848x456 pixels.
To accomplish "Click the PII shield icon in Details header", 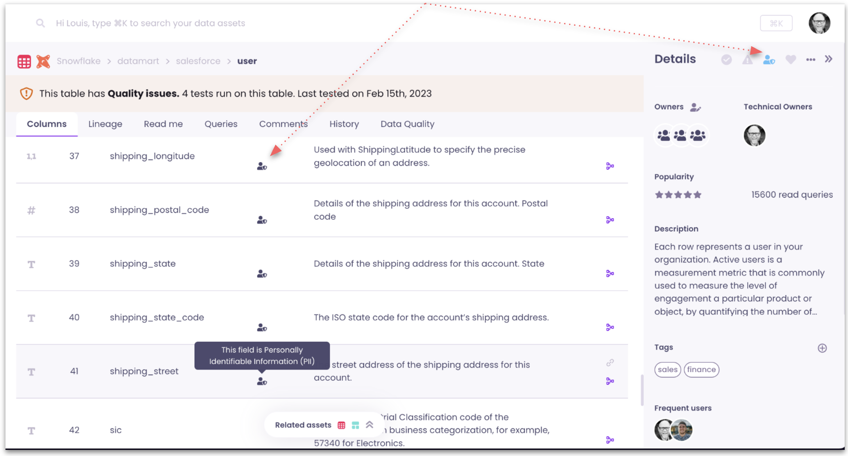I will [x=769, y=60].
